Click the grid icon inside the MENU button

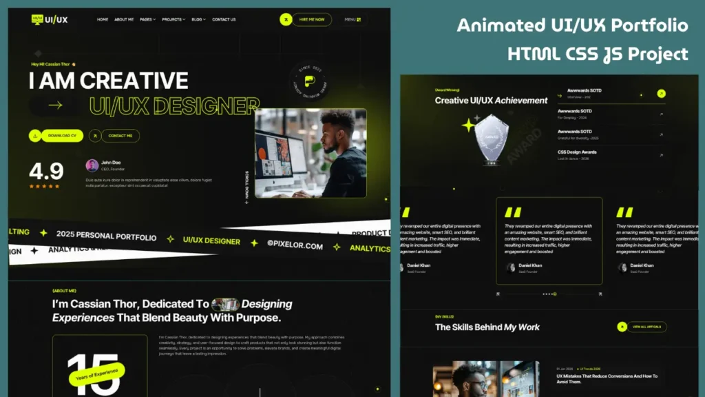359,19
